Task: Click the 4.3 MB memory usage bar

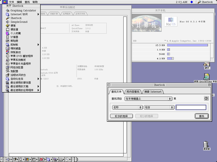Action: 170,58
